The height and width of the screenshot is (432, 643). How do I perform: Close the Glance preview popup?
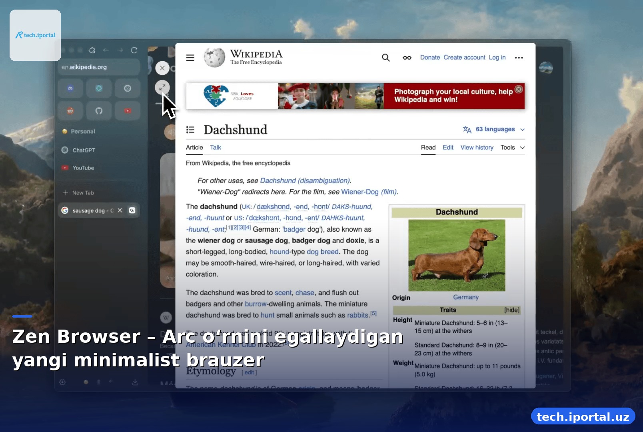coord(162,68)
